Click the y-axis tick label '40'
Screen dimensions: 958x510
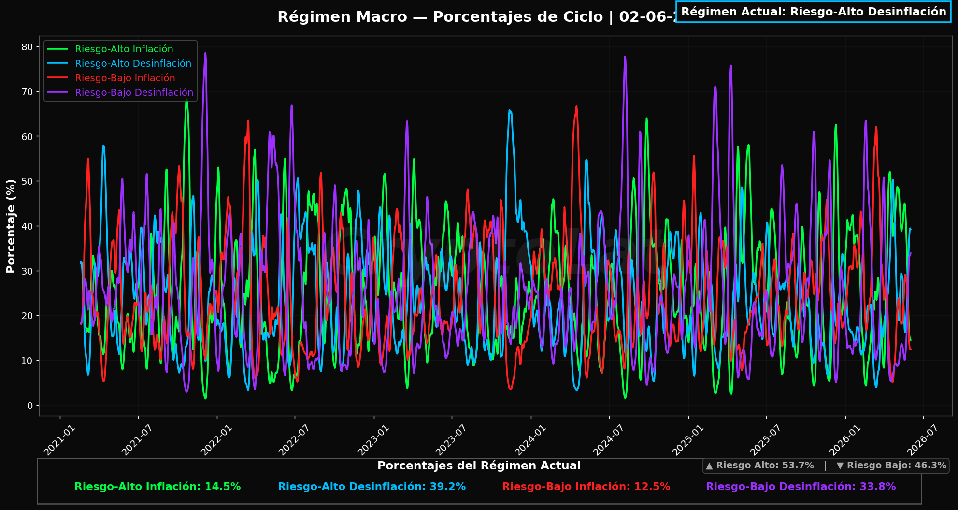pos(27,226)
